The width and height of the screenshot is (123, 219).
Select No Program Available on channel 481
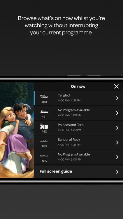(74, 110)
